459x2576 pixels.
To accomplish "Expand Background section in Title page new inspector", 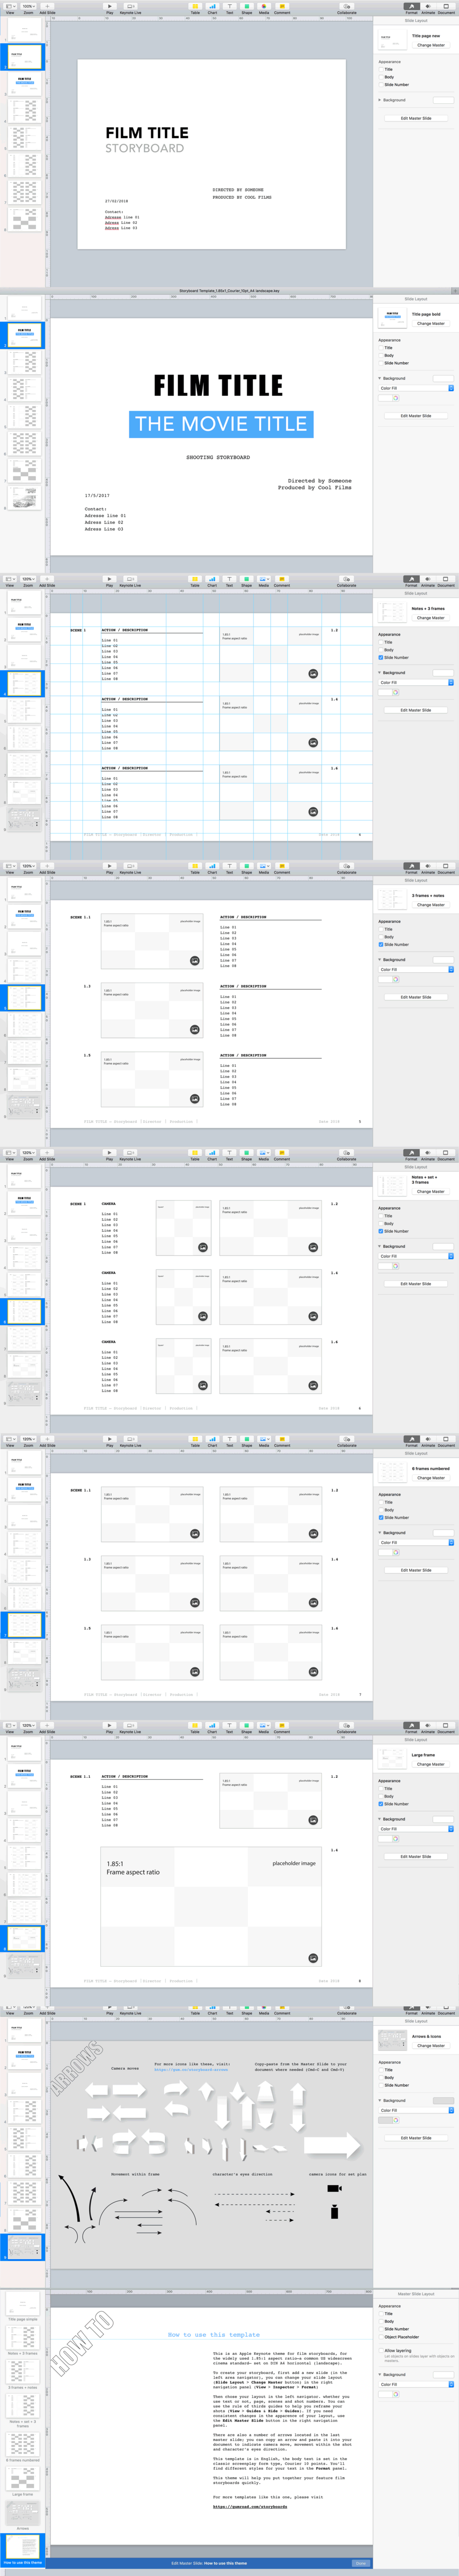I will click(379, 100).
